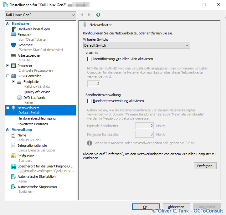Click the KaliLinuxV2.vhdx file name
The width and height of the screenshot is (226, 215).
(x=37, y=86)
